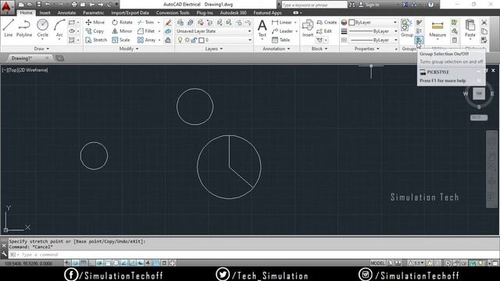This screenshot has width=500, height=281.
Task: Expand the Draw panel
Action: coord(41,48)
